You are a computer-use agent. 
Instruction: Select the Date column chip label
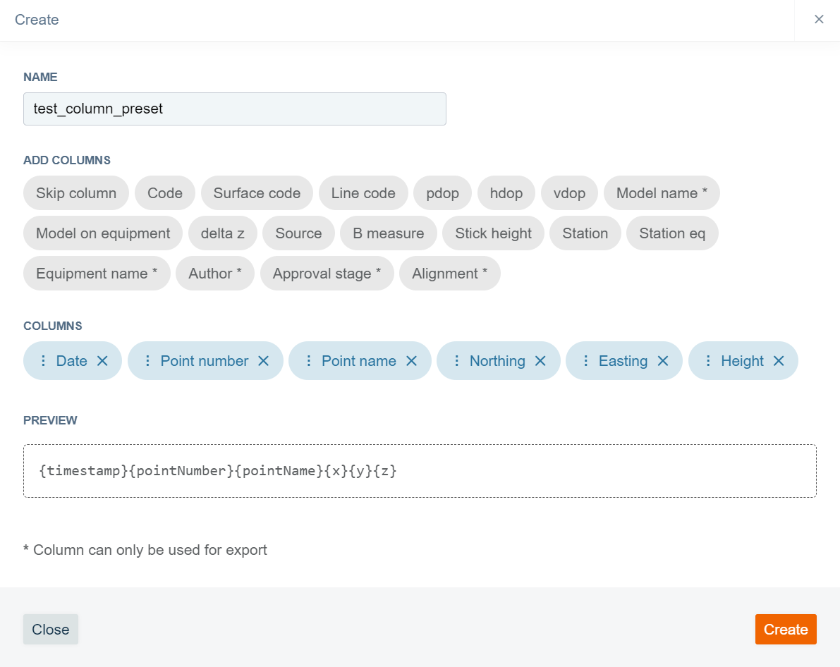72,361
